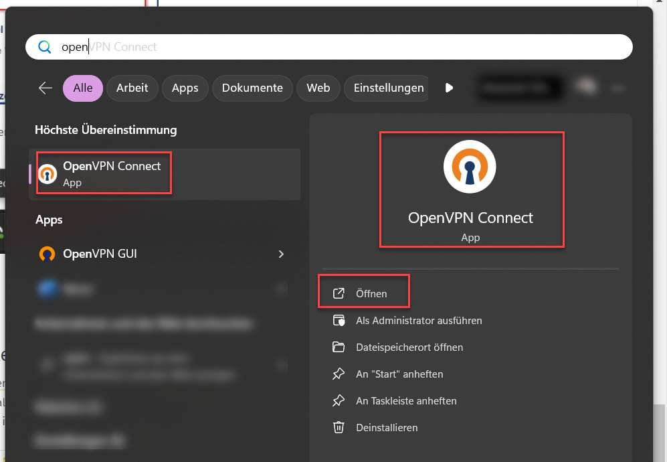Select the OpenVPN Connect best match result
Image resolution: width=667 pixels, height=462 pixels.
pos(165,174)
